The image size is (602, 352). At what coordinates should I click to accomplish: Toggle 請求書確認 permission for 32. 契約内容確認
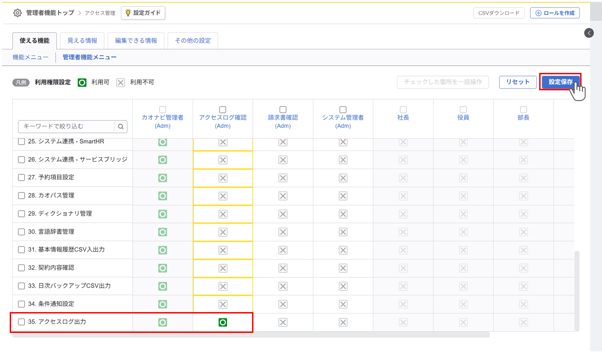(283, 268)
